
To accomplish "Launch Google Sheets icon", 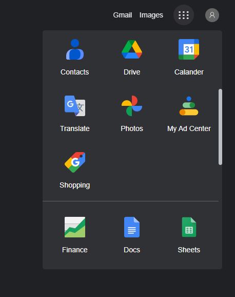I will [x=189, y=227].
